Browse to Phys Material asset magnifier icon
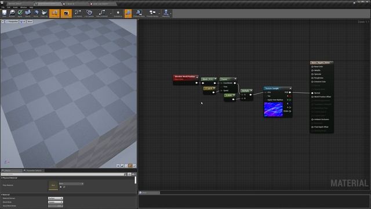Viewport: 371px width, 209px height. tap(64, 187)
